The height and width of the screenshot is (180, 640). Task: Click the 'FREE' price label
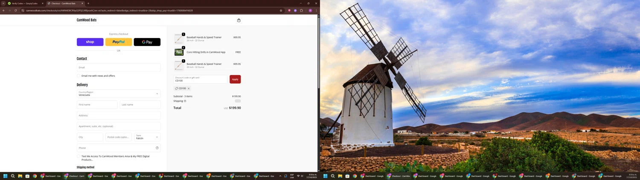click(238, 52)
